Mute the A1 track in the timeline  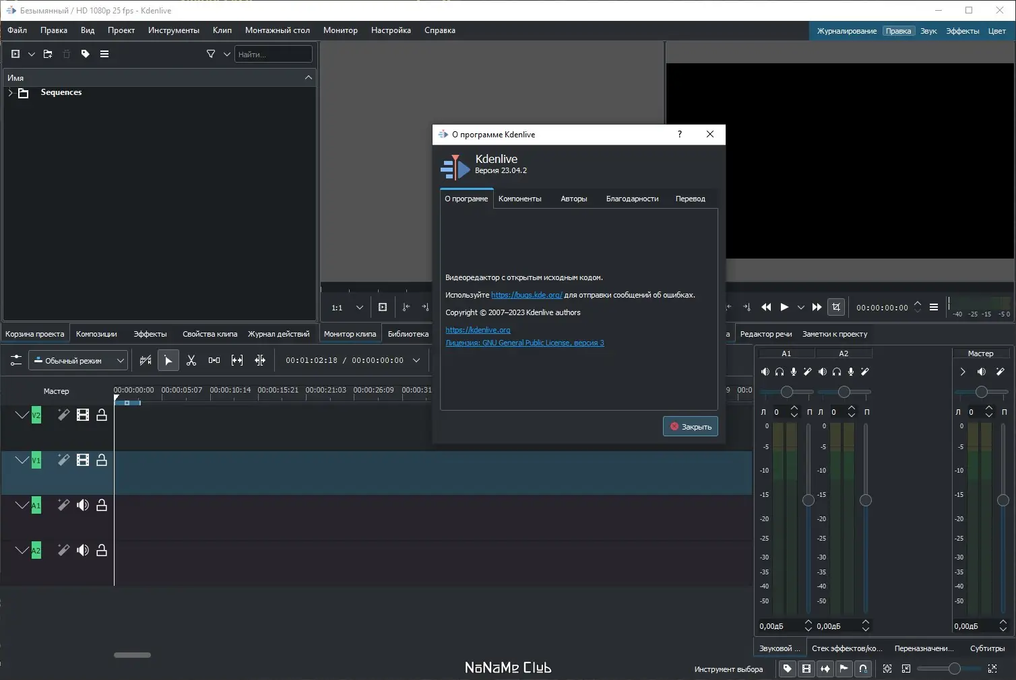tap(83, 505)
